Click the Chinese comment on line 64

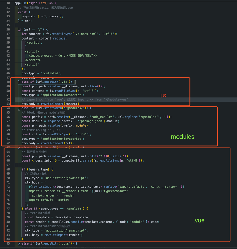tap(34, 152)
